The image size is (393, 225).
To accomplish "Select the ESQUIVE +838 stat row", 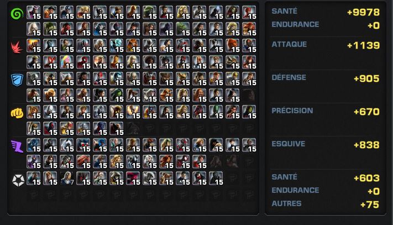I will coord(326,144).
